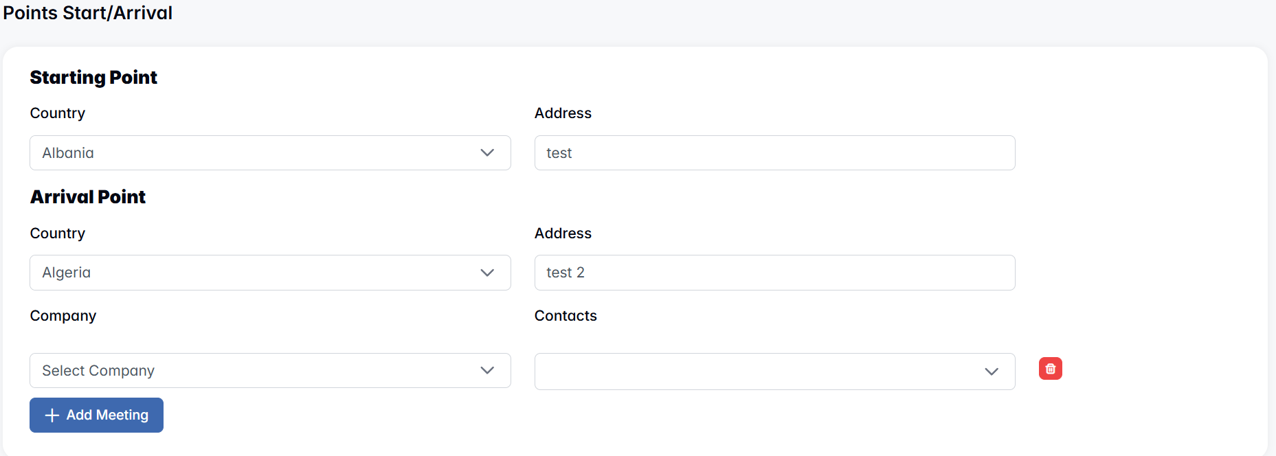
Task: Click the chevron arrow beside Algeria
Action: [487, 273]
